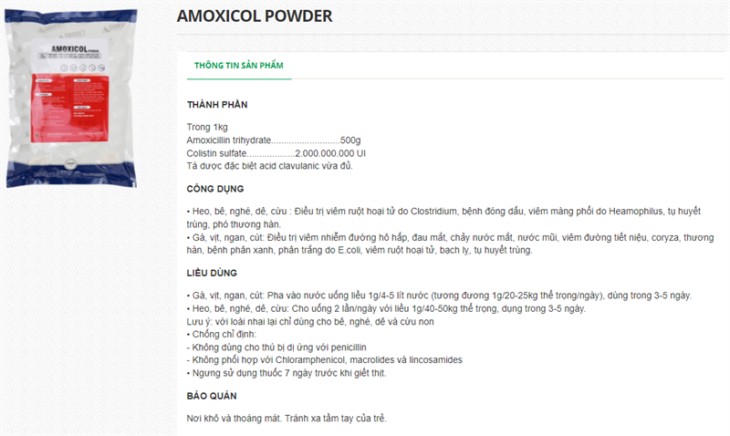Open the THÔNG TIN SẢN PHẨM tab
Image resolution: width=730 pixels, height=436 pixels.
239,66
